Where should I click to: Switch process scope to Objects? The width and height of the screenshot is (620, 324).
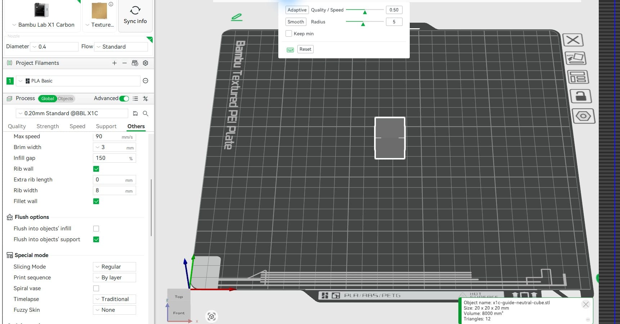tap(66, 99)
